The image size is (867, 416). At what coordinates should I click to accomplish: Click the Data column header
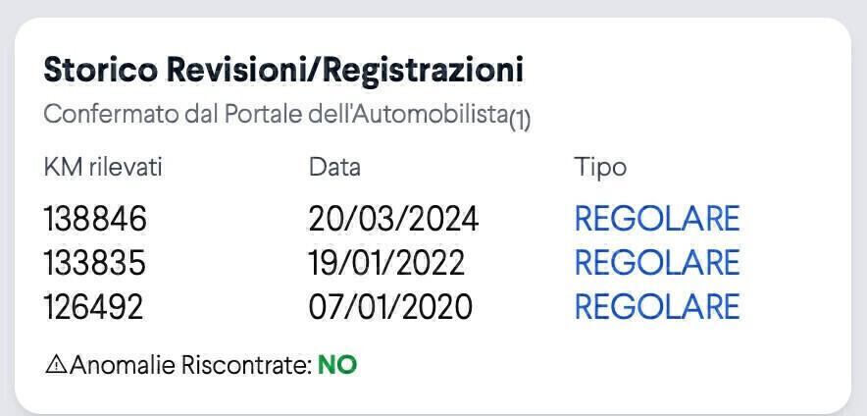pos(334,167)
